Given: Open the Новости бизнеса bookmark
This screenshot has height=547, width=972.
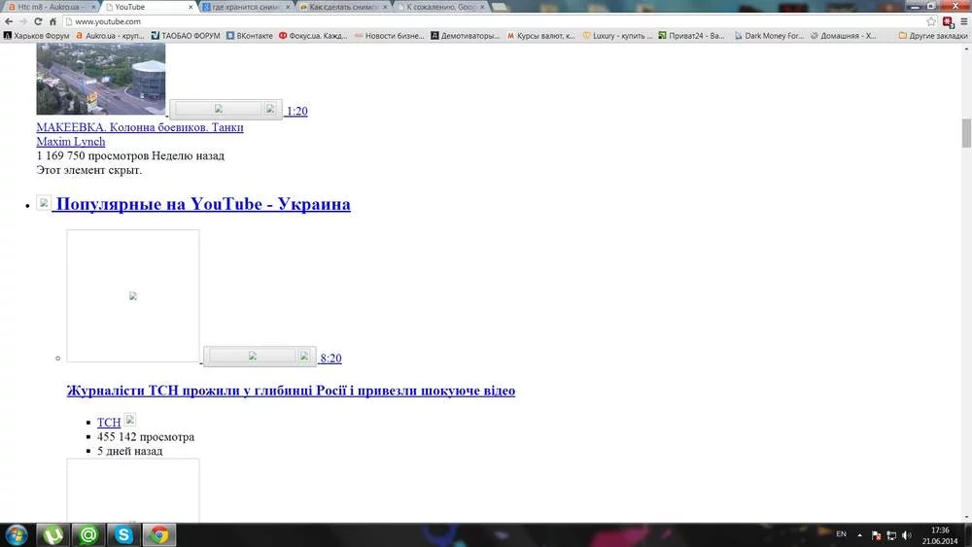Looking at the screenshot, I should point(390,36).
